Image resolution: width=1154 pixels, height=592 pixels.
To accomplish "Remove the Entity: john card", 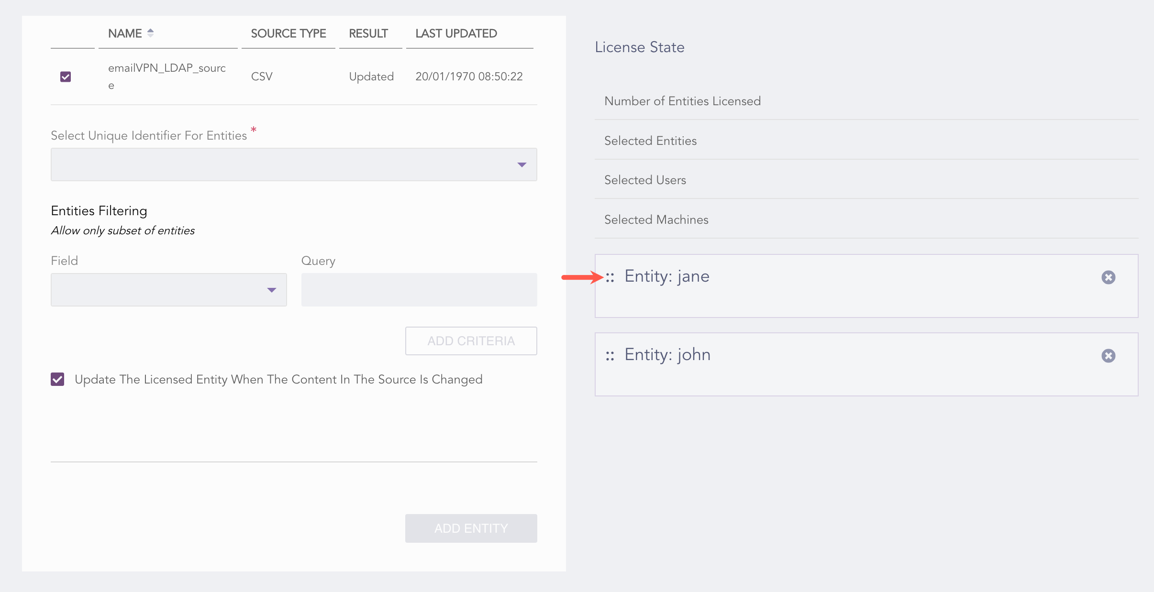I will pos(1108,356).
